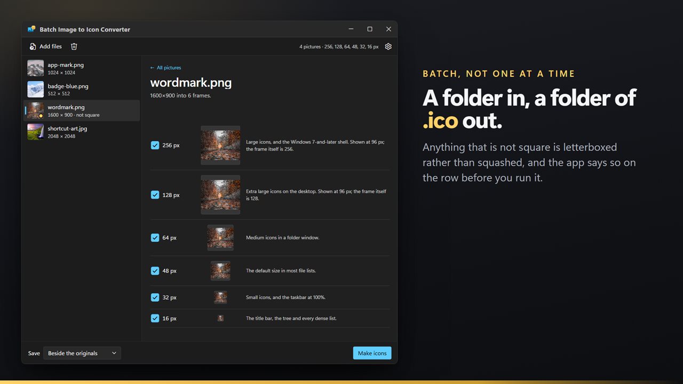Image resolution: width=683 pixels, height=384 pixels.
Task: Click "Small icons, and the taskbar at 100%."
Action: 285,298
